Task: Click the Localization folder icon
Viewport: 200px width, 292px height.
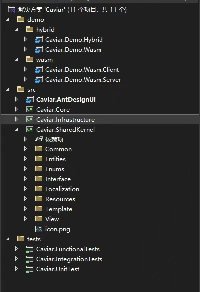Action: coord(39,189)
